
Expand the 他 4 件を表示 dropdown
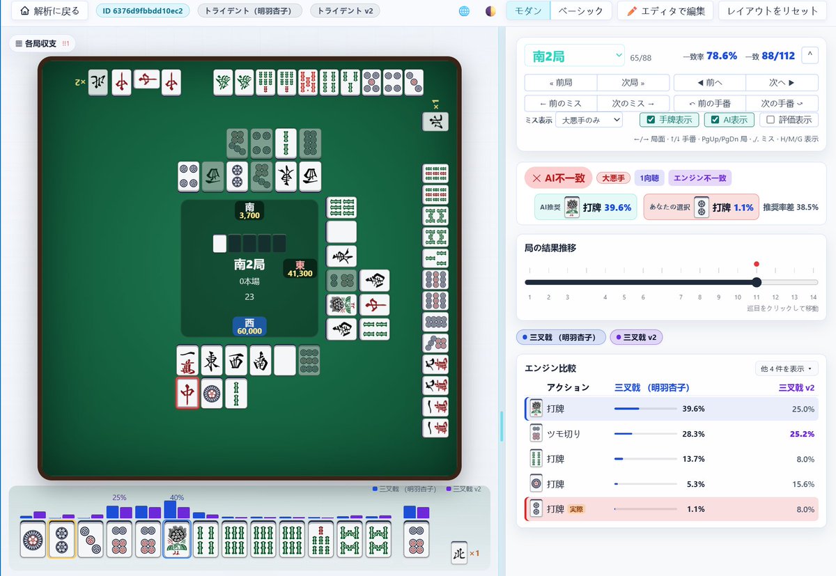(787, 368)
